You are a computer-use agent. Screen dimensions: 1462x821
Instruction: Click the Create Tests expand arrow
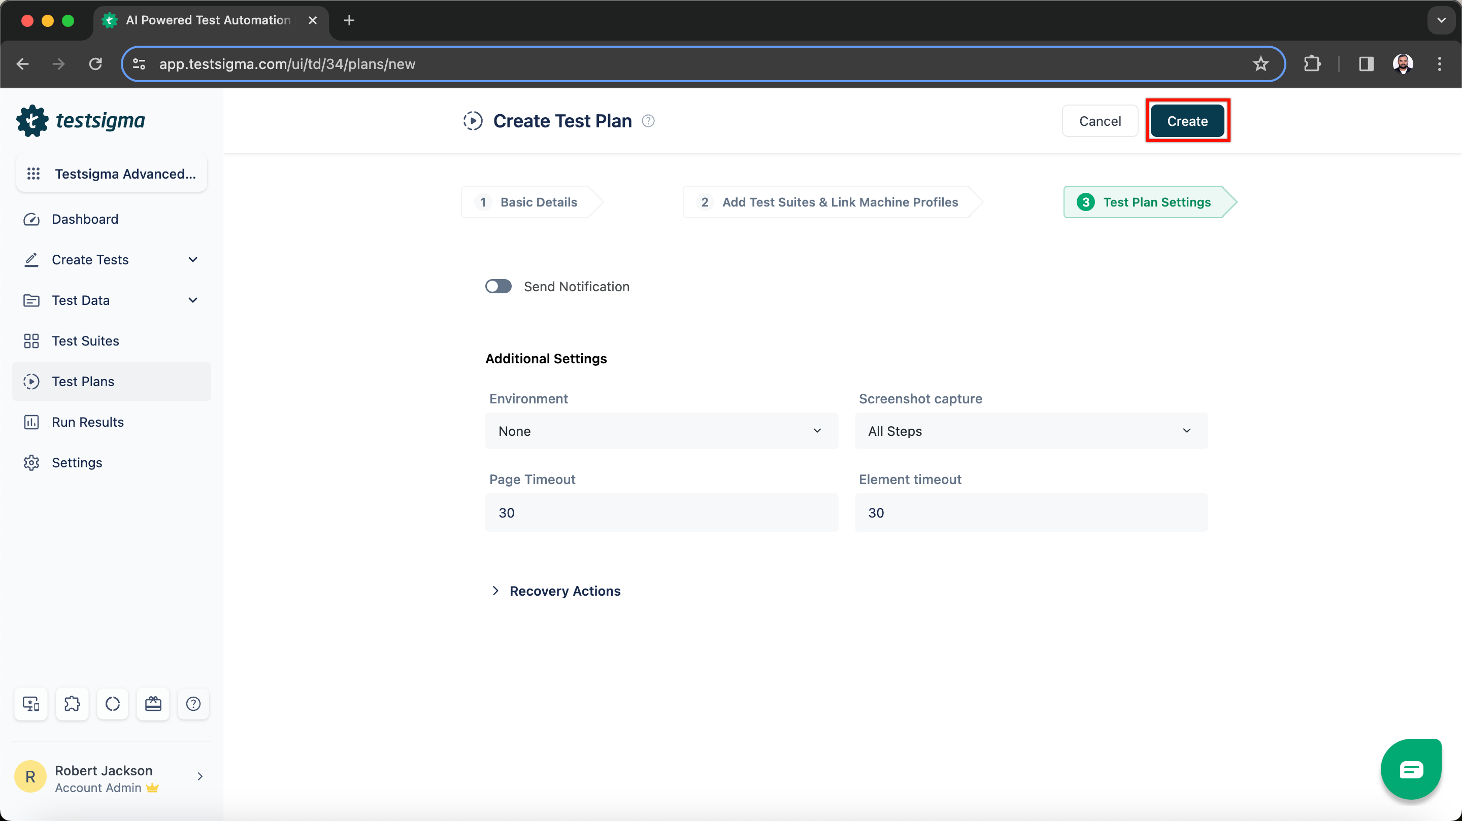tap(194, 259)
